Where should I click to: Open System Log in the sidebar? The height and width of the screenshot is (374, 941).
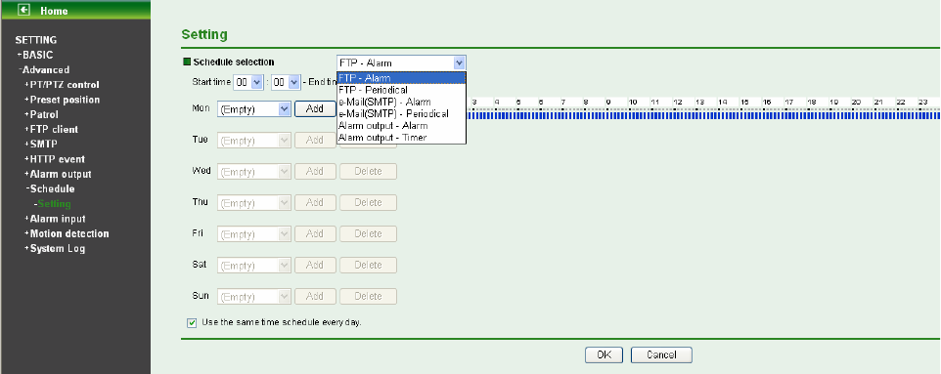click(58, 249)
